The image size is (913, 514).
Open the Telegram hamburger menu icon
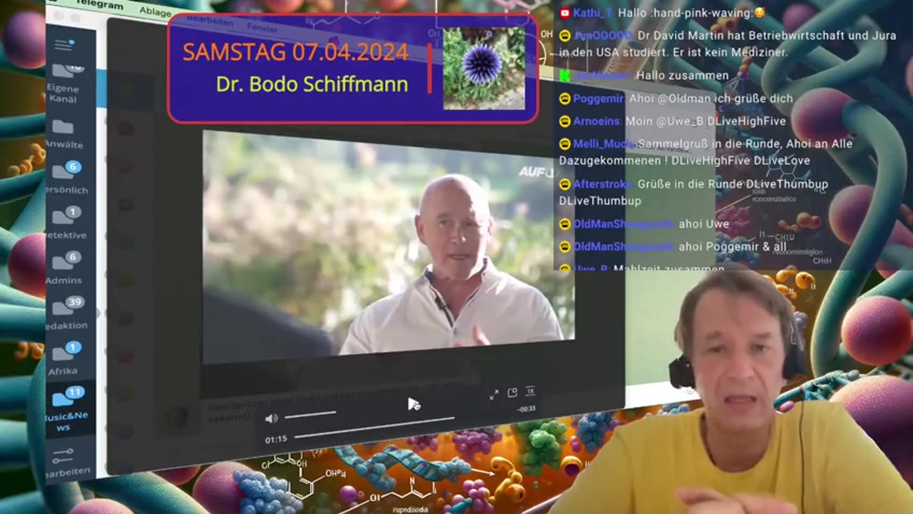coord(63,45)
